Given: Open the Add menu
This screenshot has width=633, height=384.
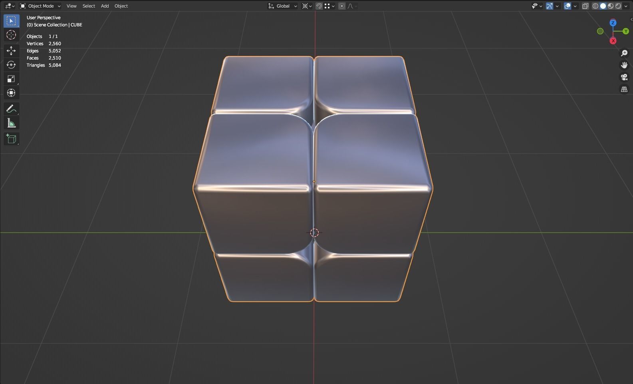Looking at the screenshot, I should pyautogui.click(x=105, y=6).
